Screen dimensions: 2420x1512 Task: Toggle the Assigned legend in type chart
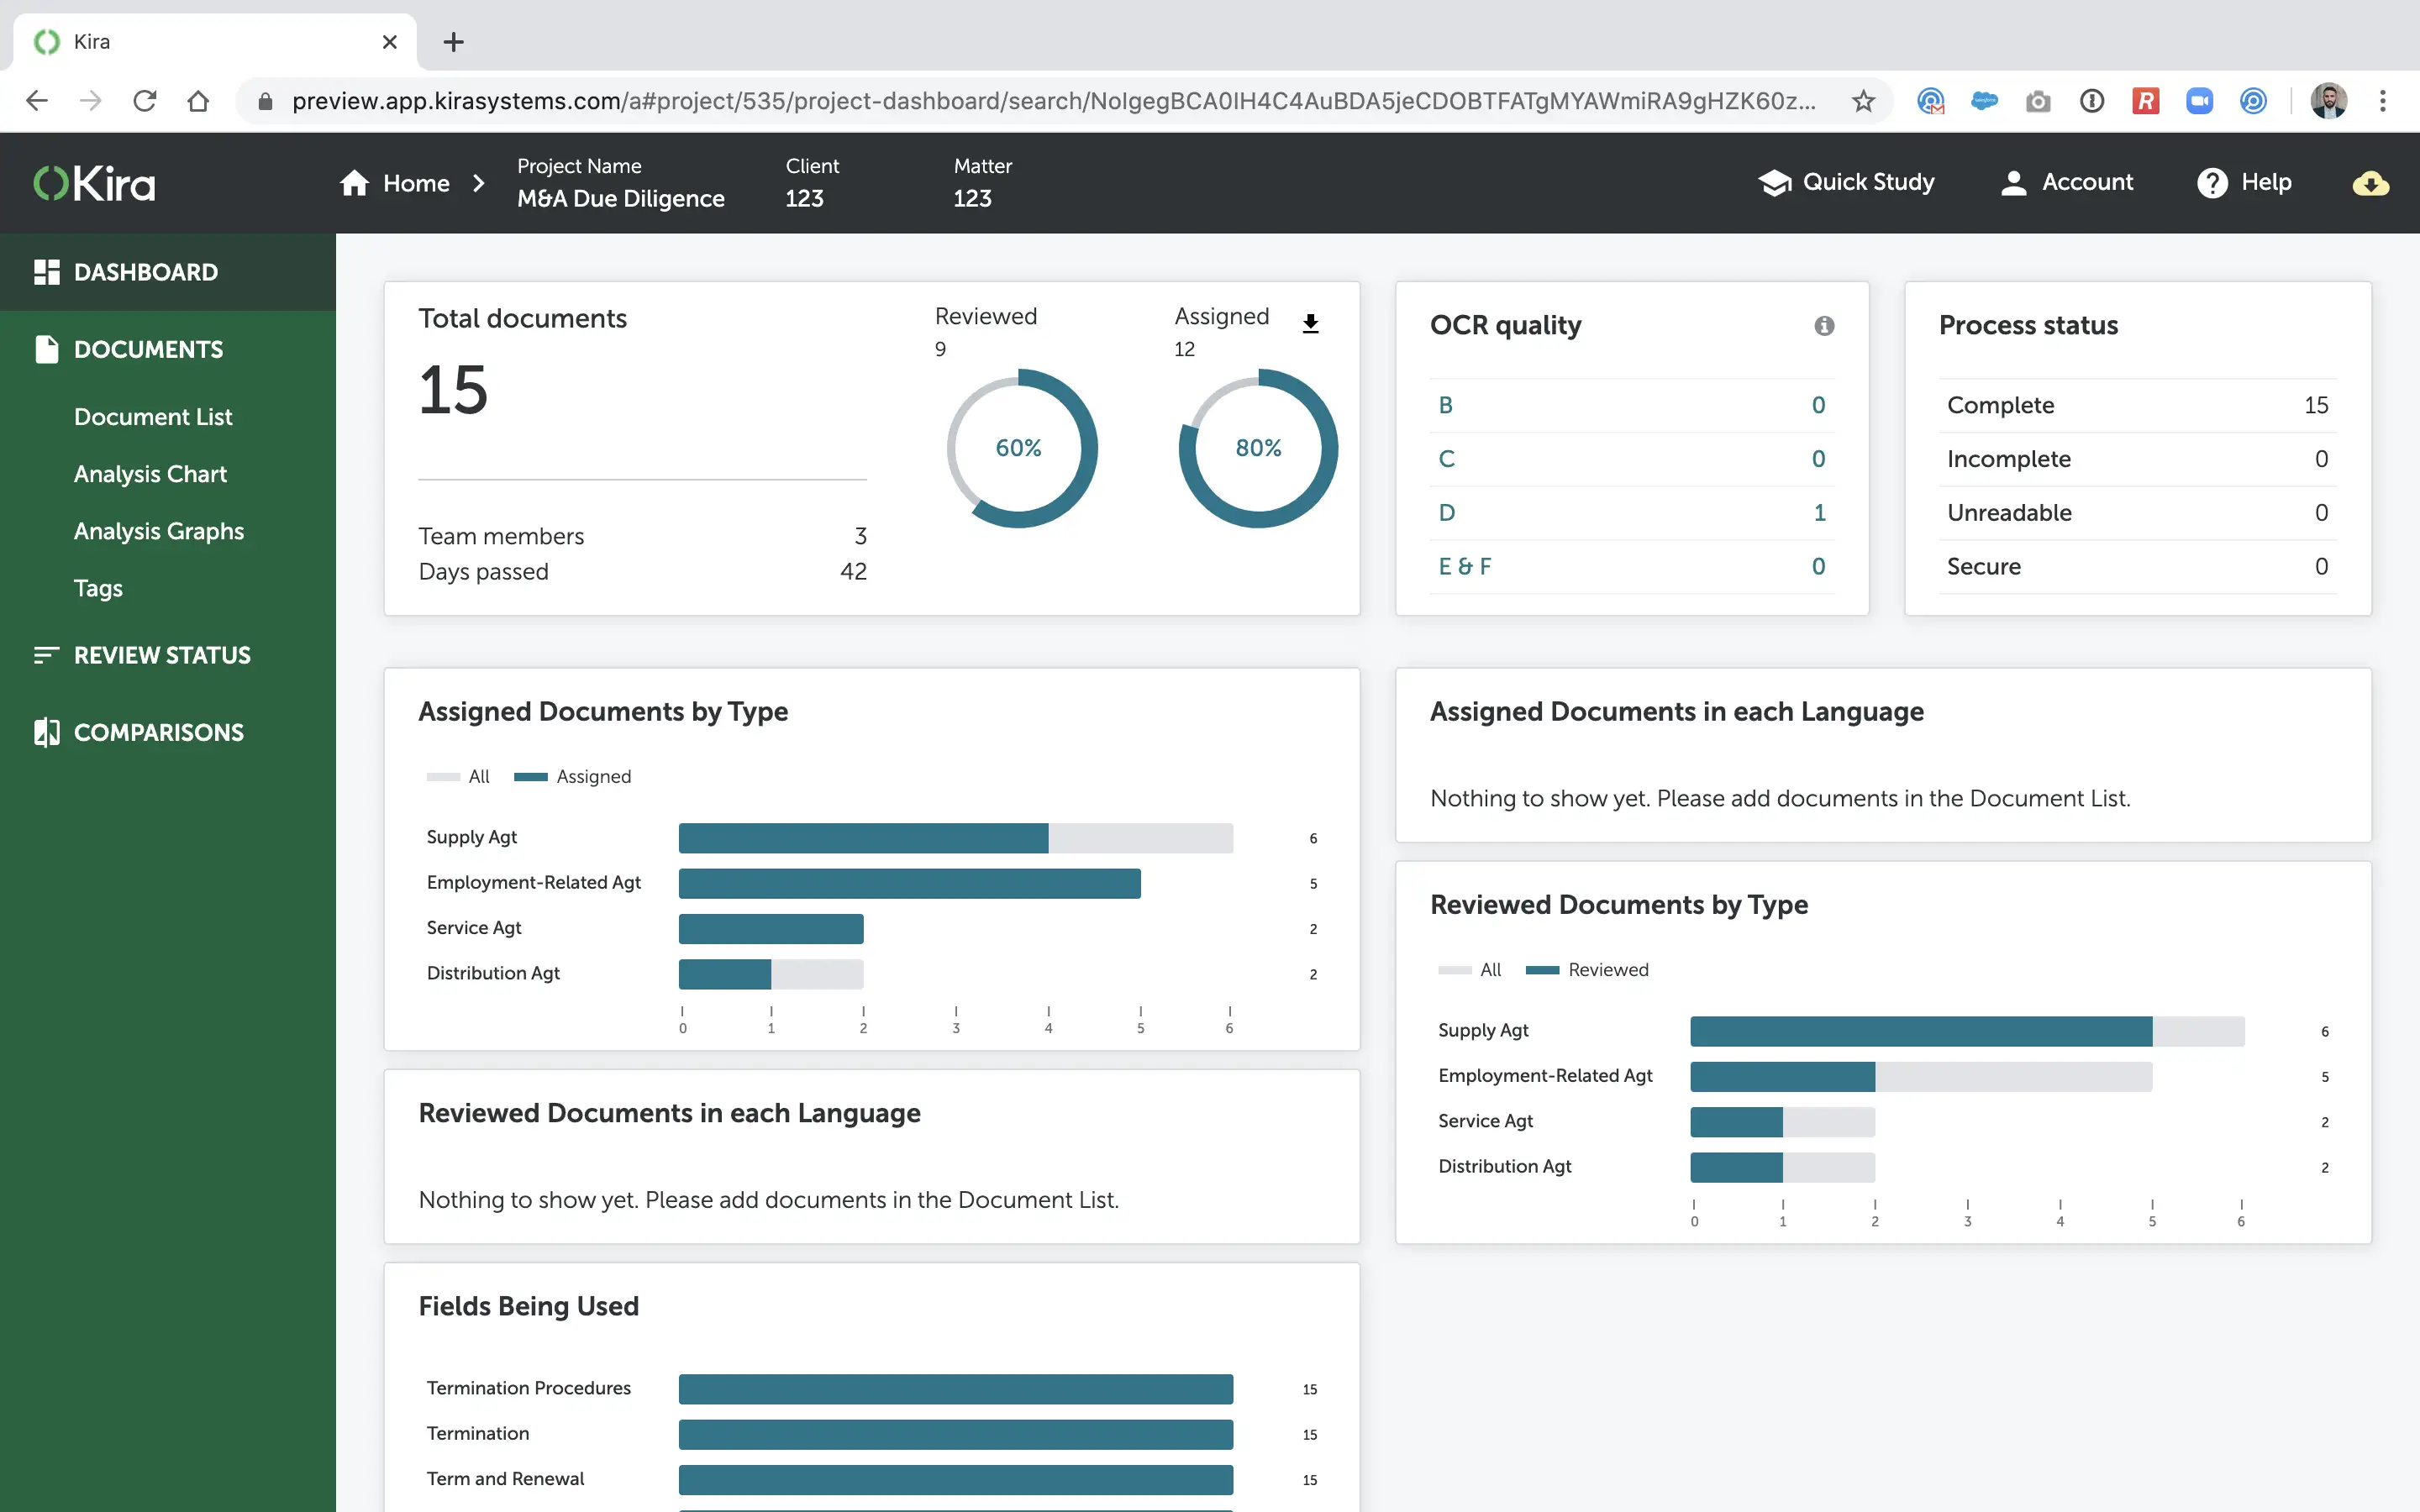(x=573, y=777)
